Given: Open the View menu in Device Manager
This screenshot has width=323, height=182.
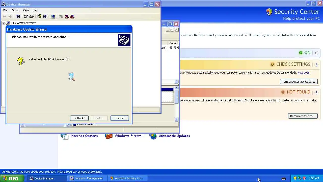Looking at the screenshot, I should (x=26, y=10).
